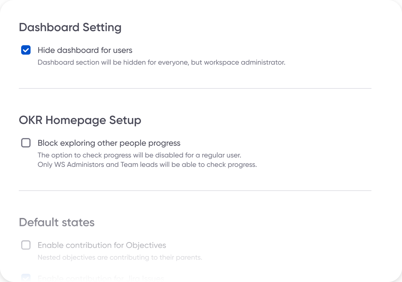Select the Enable contribution for Objectives label text
The height and width of the screenshot is (282, 402).
tap(102, 245)
